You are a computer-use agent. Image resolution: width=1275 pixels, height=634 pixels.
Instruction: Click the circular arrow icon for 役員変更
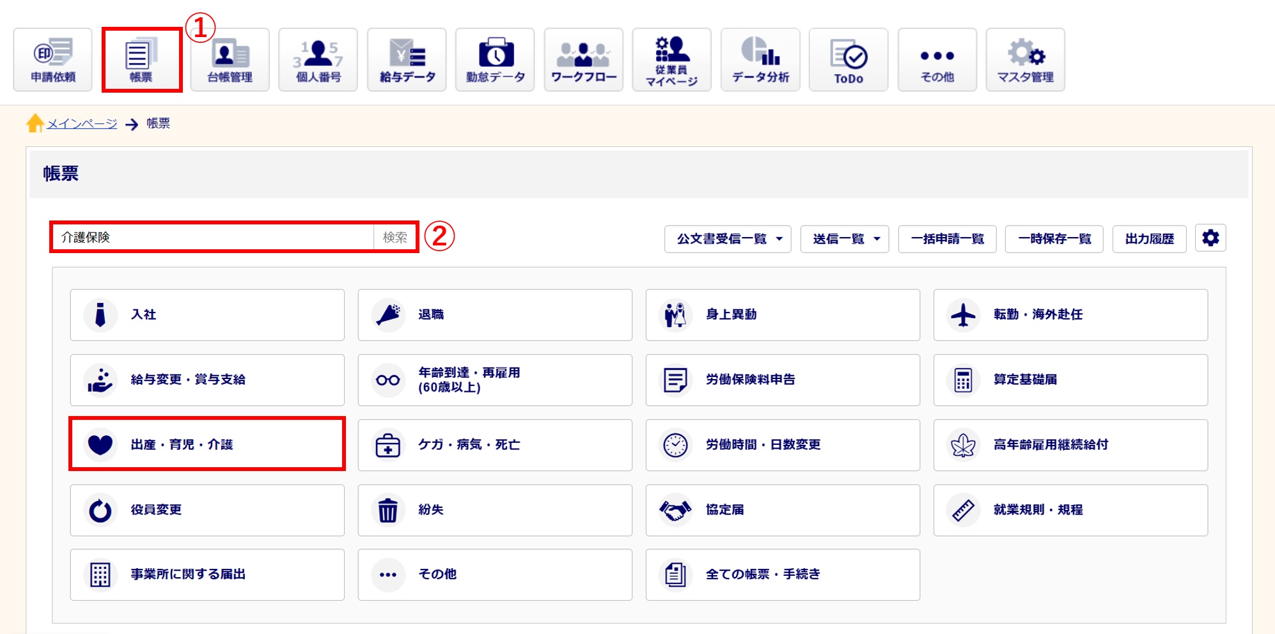[x=100, y=510]
